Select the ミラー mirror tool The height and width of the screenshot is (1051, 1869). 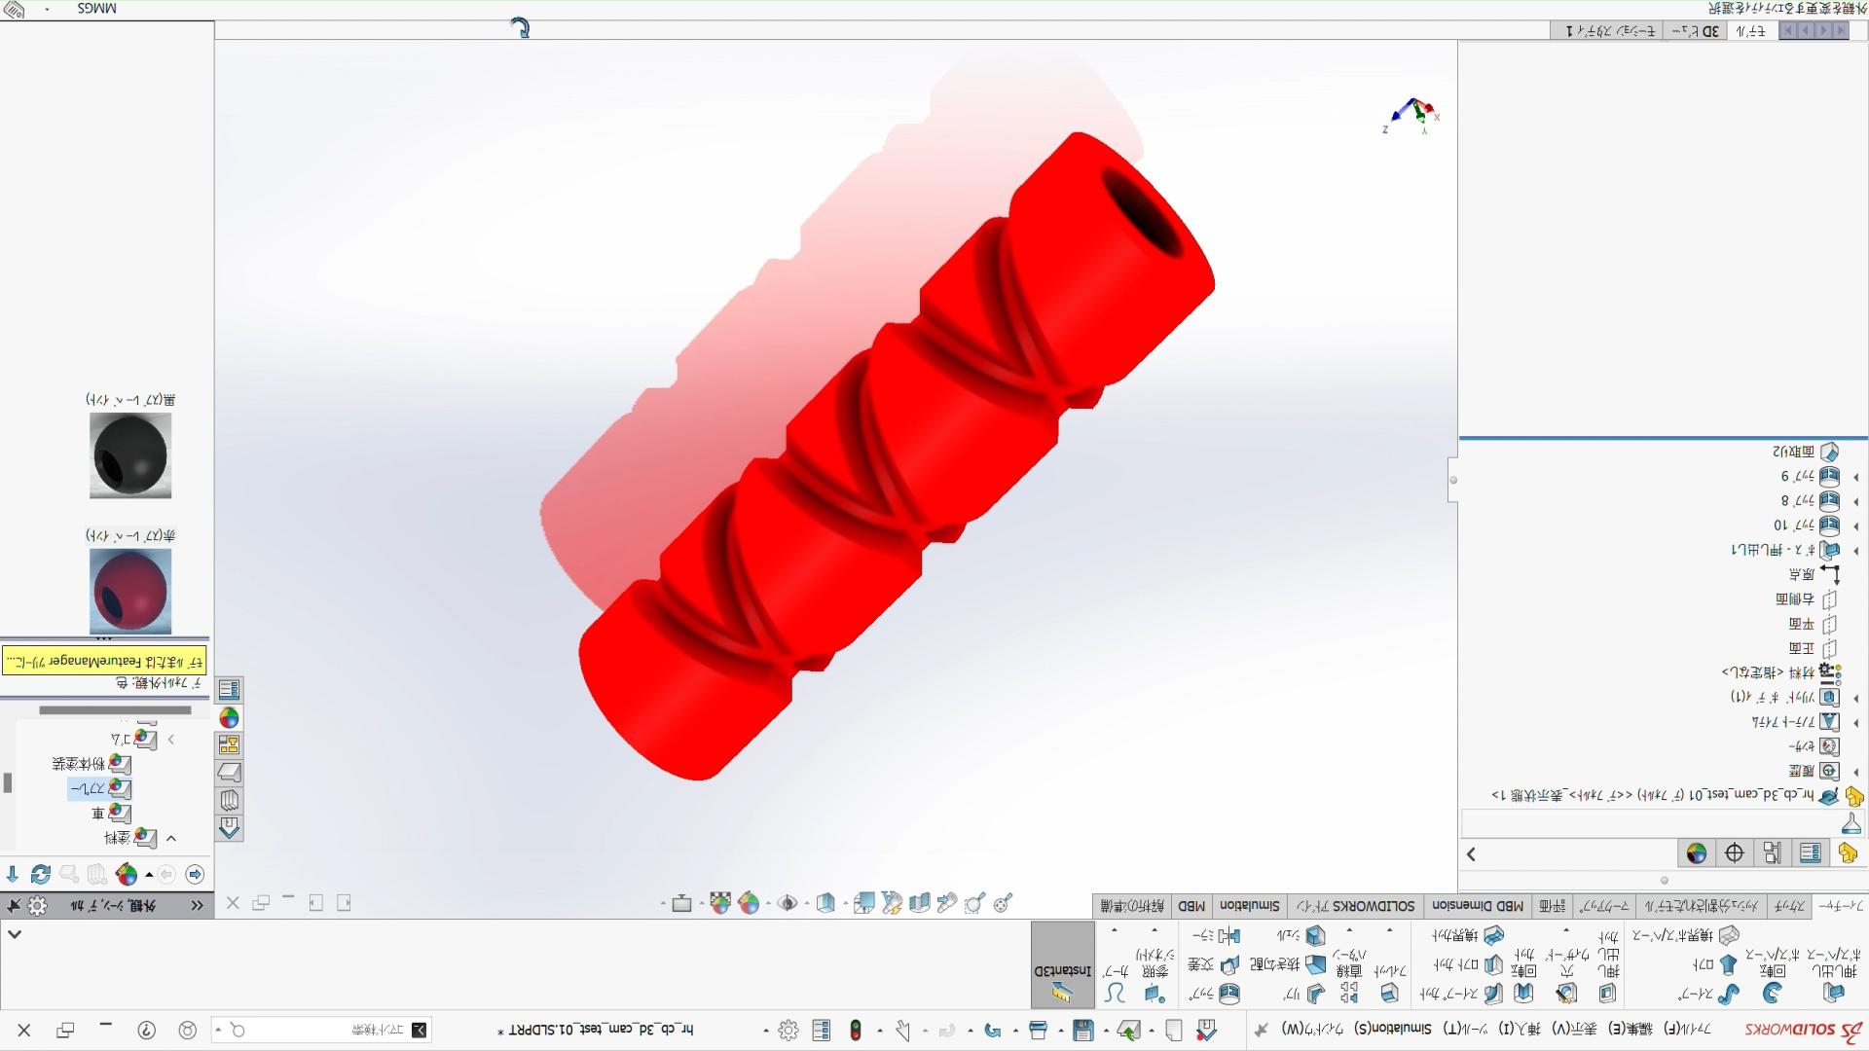tap(1217, 935)
